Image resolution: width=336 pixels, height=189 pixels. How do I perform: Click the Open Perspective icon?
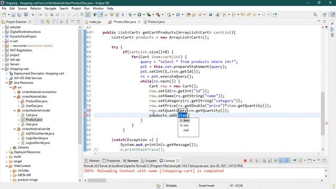325,15
